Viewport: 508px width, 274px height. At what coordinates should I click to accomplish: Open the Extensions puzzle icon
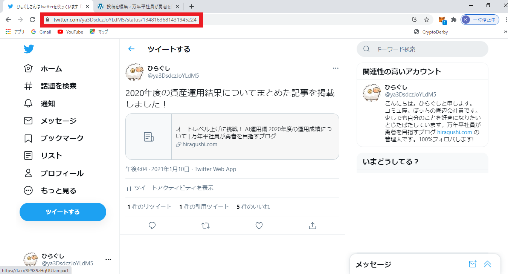pyautogui.click(x=454, y=20)
